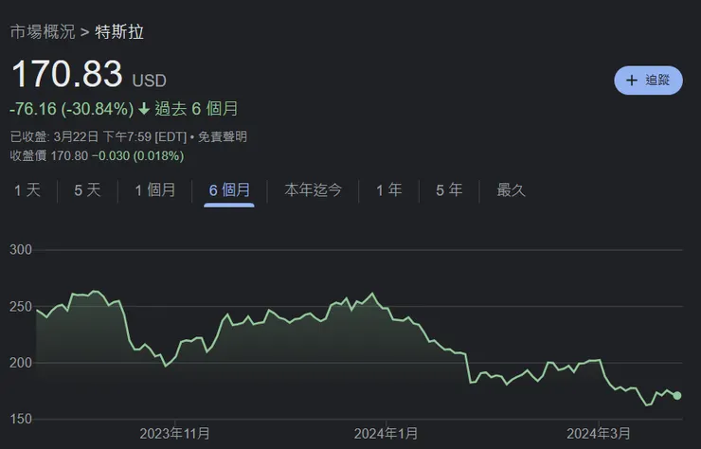Click the 2024年1月 axis label
The image size is (701, 449).
[386, 434]
